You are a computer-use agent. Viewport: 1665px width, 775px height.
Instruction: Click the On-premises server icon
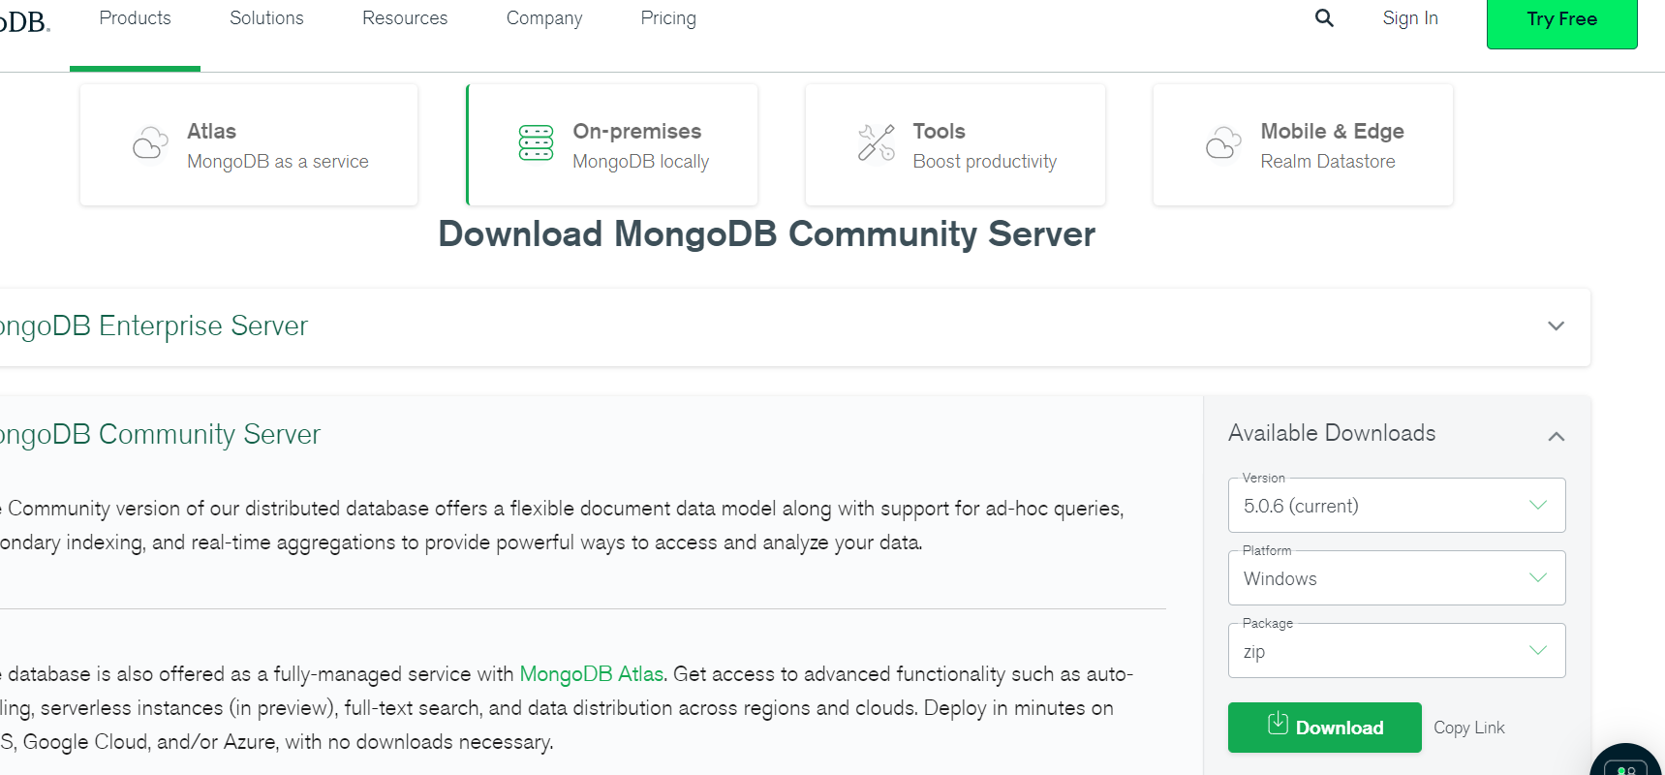536,142
